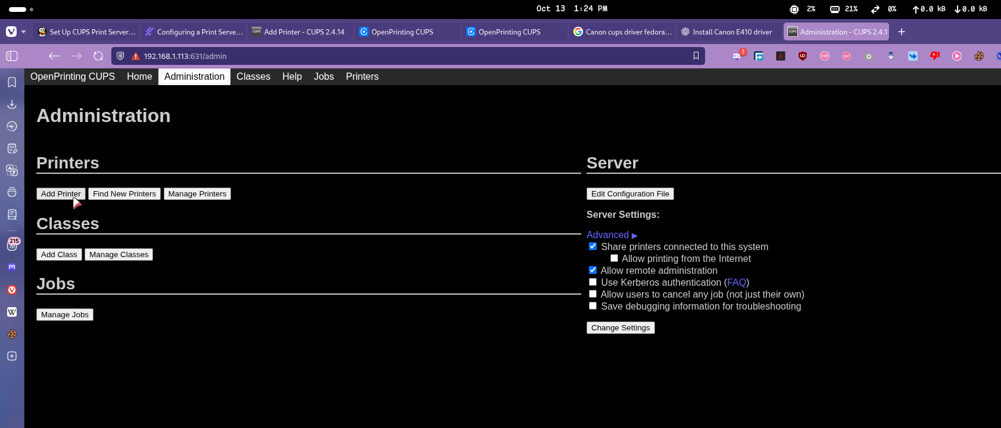Click the Find New Printers button
The image size is (1001, 428).
(124, 194)
